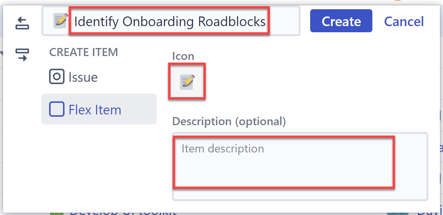Click the Description (optional) label

(x=229, y=121)
